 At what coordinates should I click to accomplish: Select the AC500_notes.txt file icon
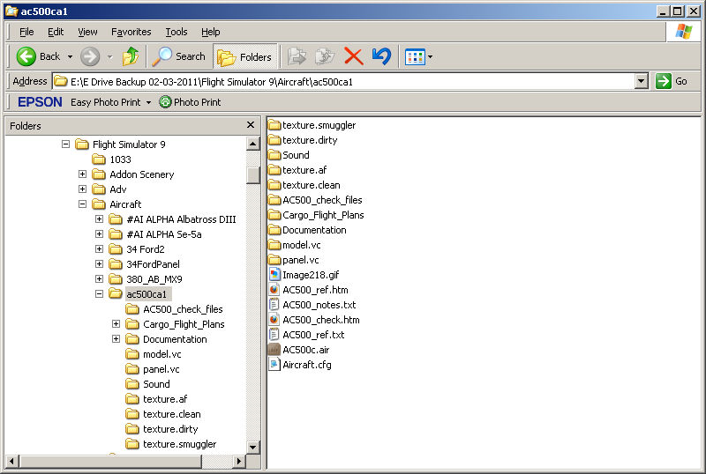(x=274, y=305)
